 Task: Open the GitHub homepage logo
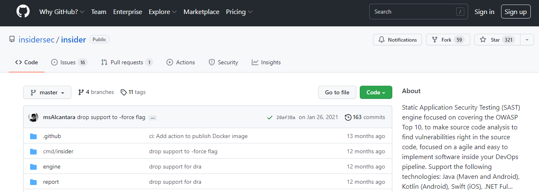point(23,12)
